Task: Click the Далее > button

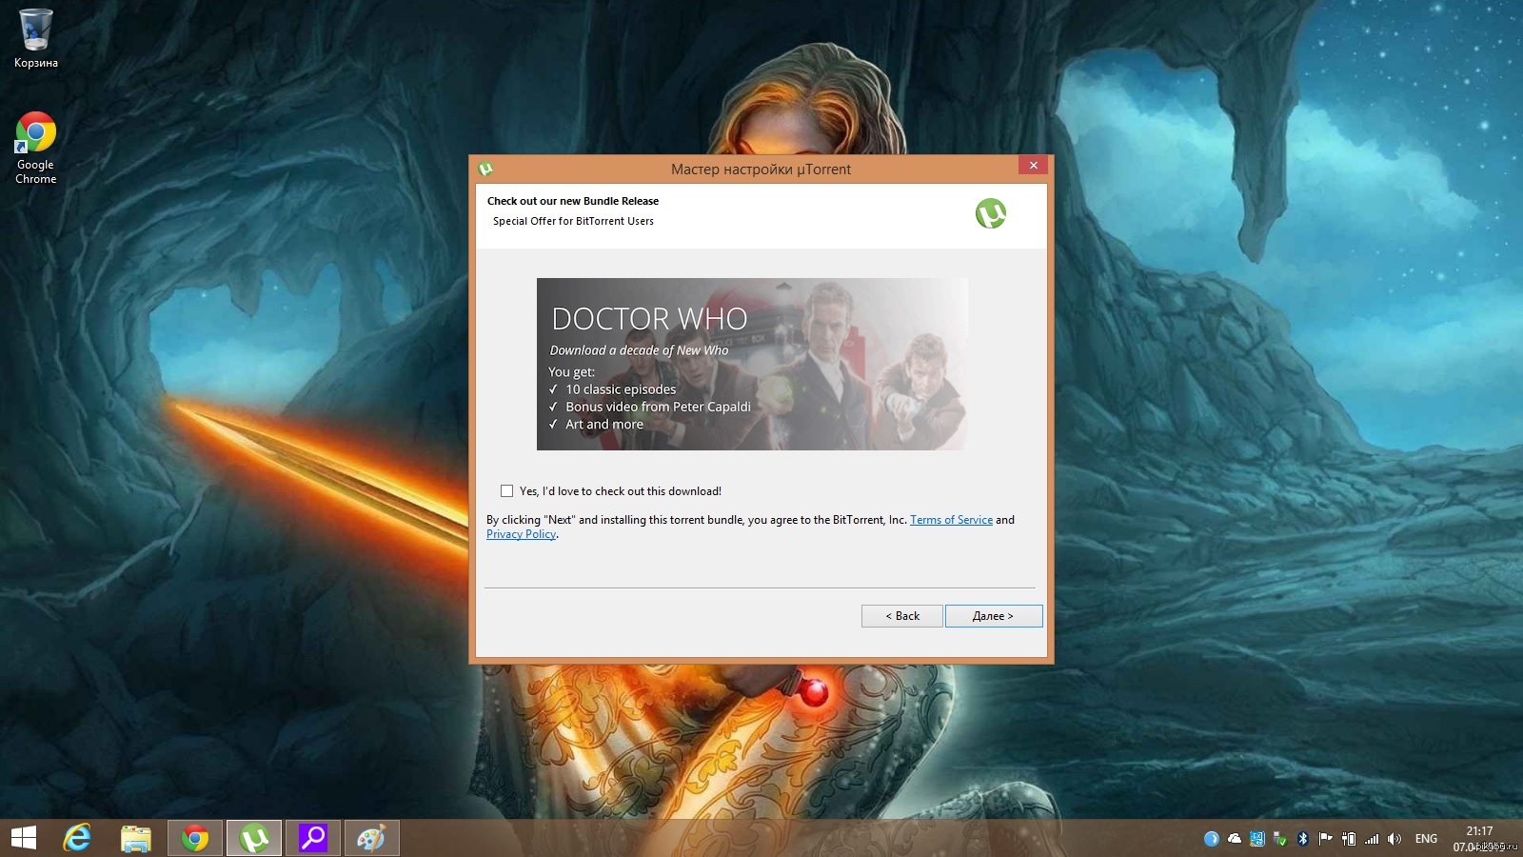Action: (994, 616)
